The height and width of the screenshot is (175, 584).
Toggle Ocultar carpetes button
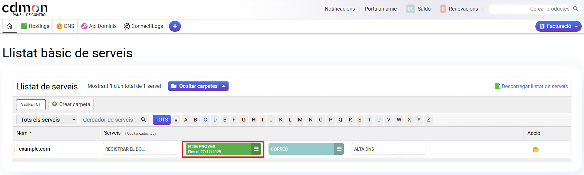[x=198, y=86]
